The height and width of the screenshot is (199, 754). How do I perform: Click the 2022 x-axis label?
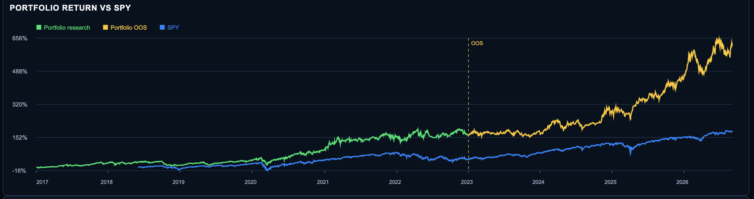pyautogui.click(x=395, y=182)
